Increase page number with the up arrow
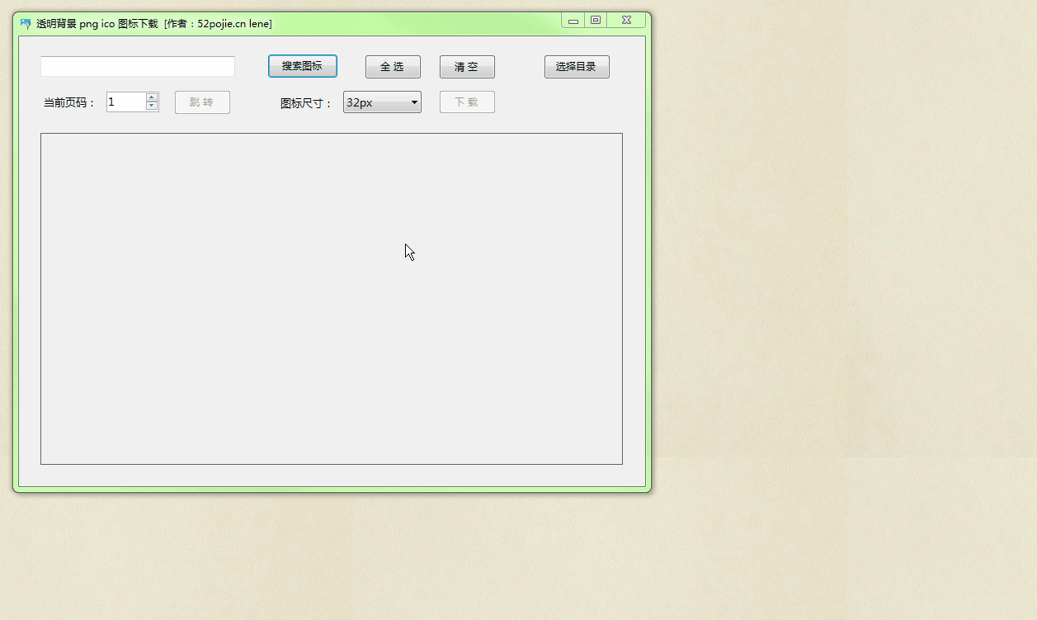 click(152, 97)
